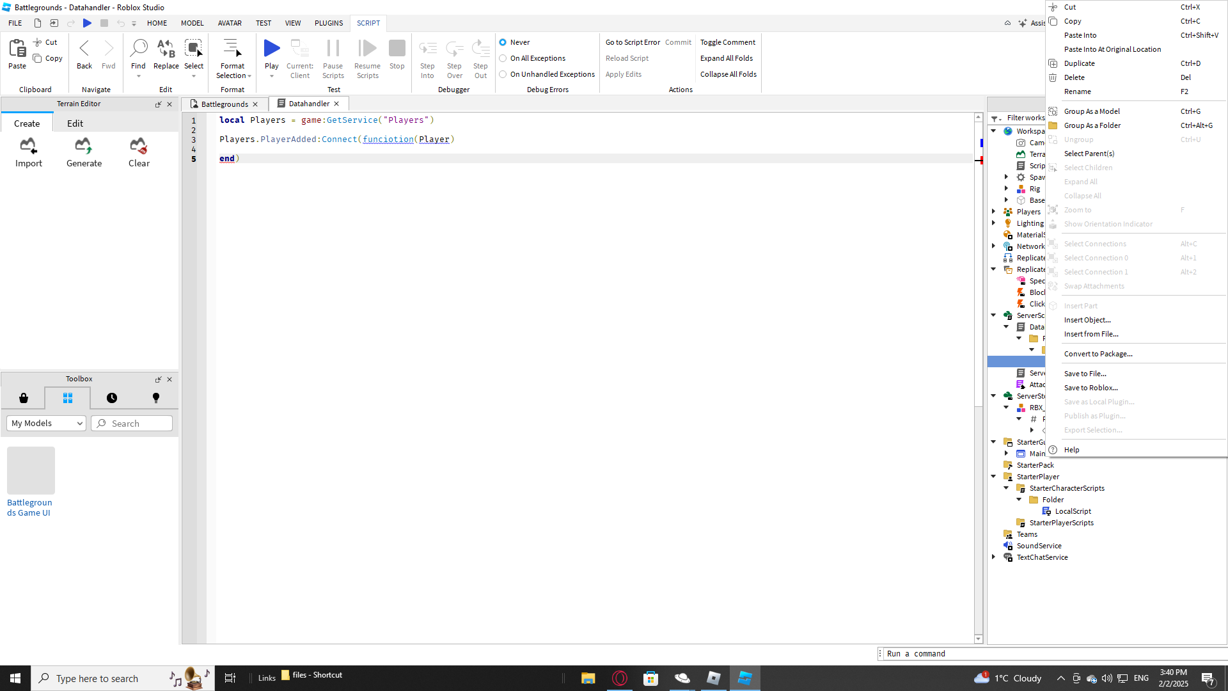The height and width of the screenshot is (691, 1228).
Task: Click Collapse All Folds action
Action: [728, 74]
